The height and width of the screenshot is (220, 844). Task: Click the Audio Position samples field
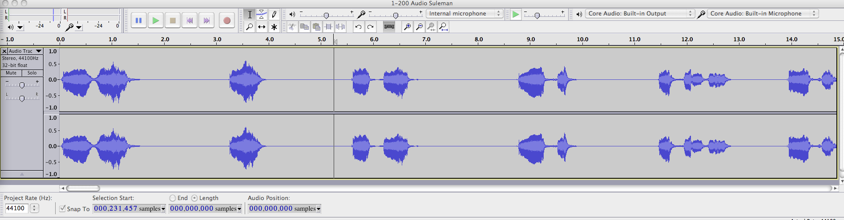pyautogui.click(x=285, y=208)
